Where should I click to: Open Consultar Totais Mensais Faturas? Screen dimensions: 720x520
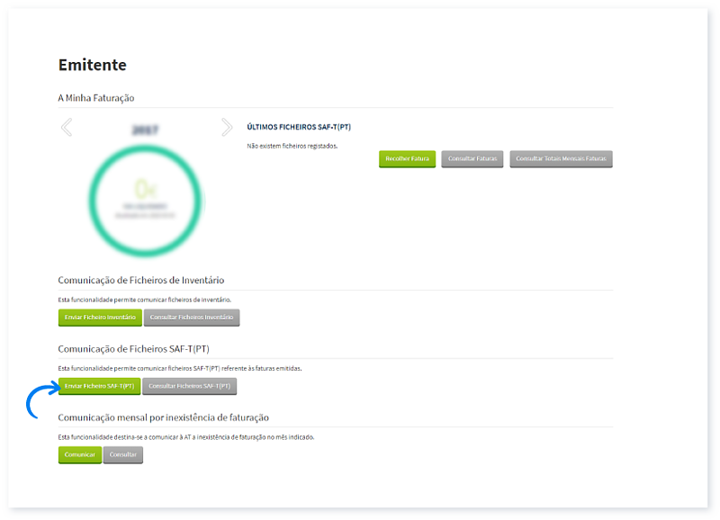coord(561,159)
